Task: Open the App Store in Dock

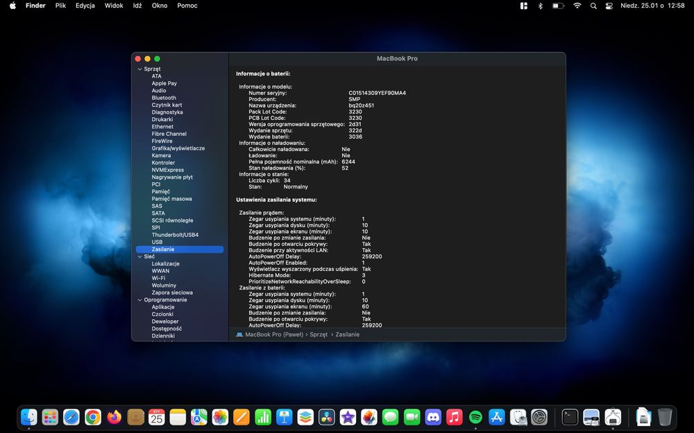Action: pos(497,416)
